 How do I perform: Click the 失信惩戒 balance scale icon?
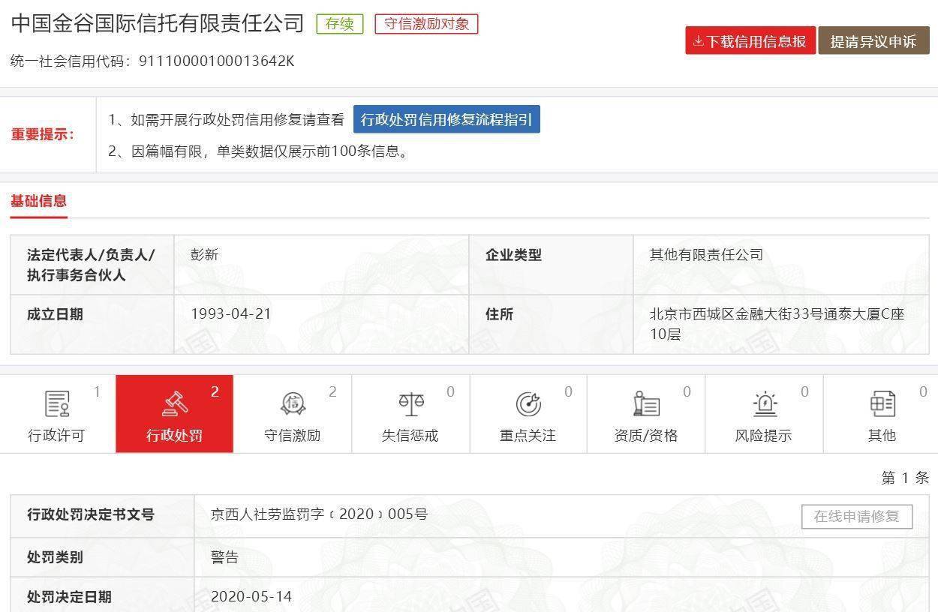(410, 403)
